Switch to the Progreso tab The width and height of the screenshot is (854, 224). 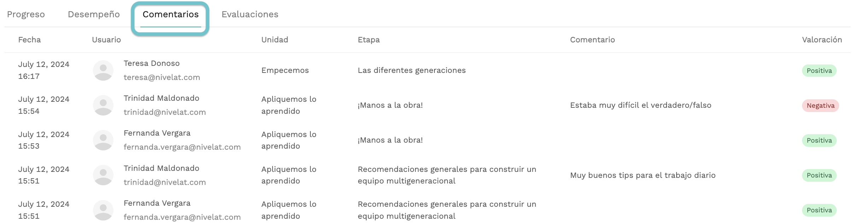26,14
